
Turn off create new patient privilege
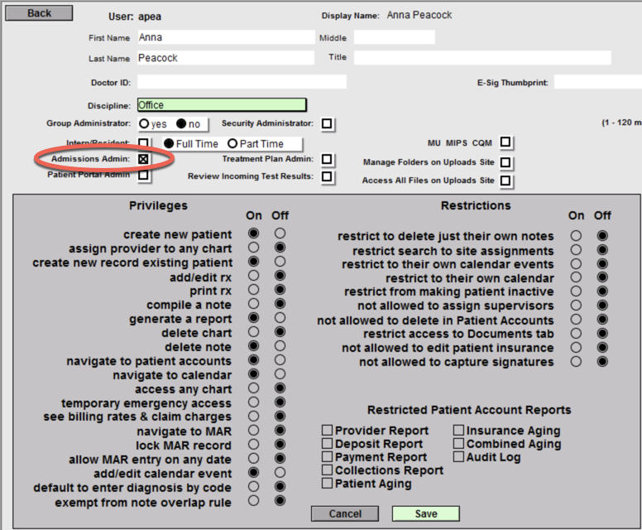(280, 234)
